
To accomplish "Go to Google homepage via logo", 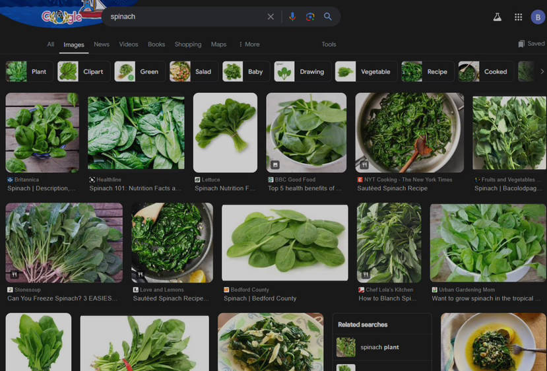I will click(62, 17).
